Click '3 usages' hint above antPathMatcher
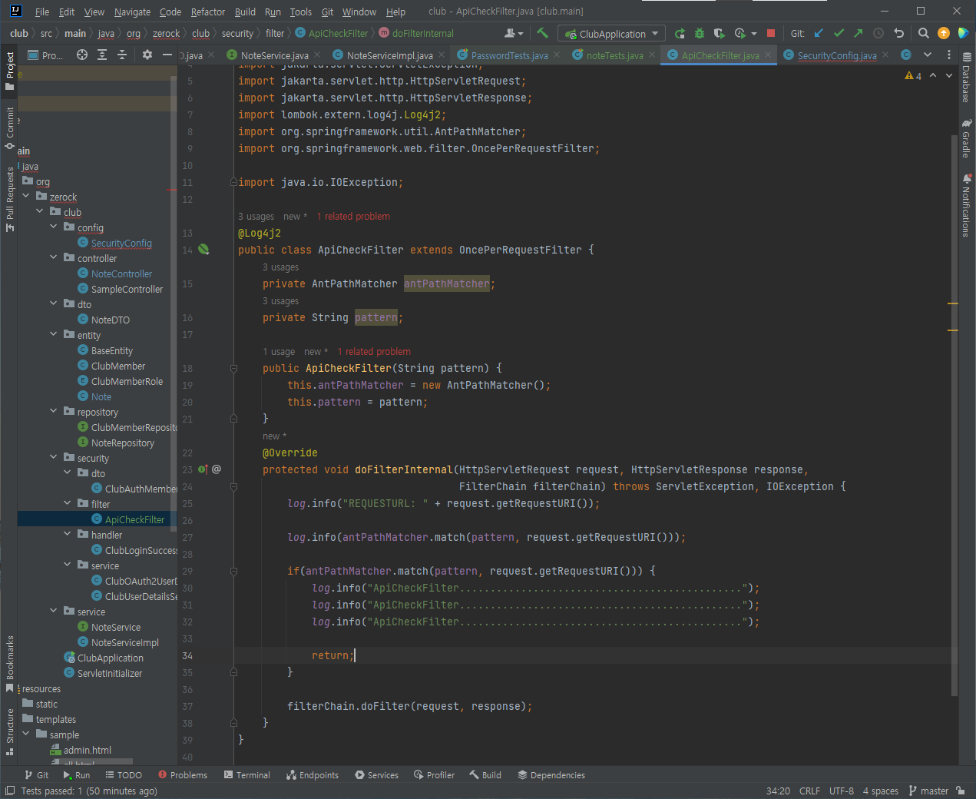Viewport: 976px width, 799px height. (280, 267)
